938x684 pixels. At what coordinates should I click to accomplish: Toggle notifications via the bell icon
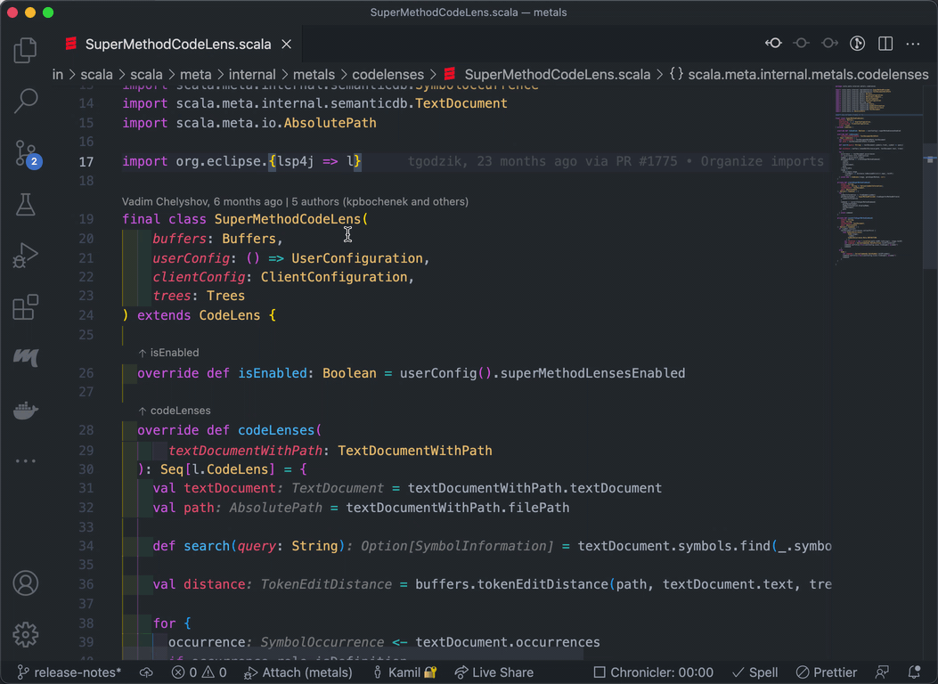[914, 672]
